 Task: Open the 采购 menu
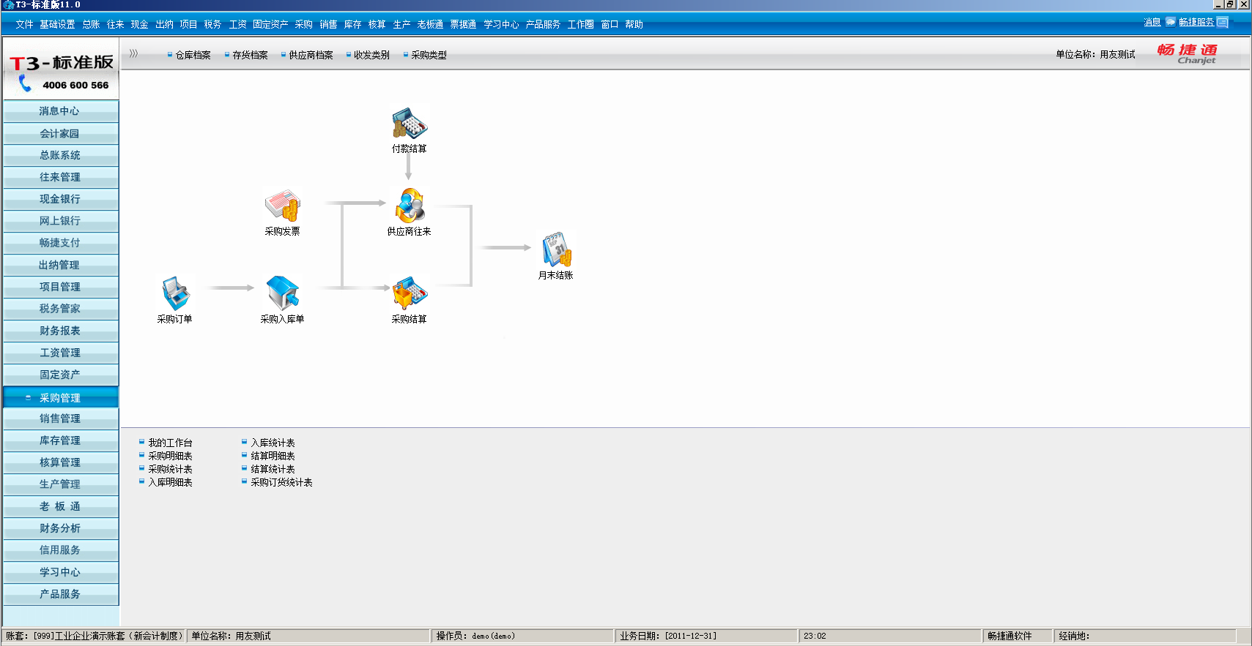303,24
